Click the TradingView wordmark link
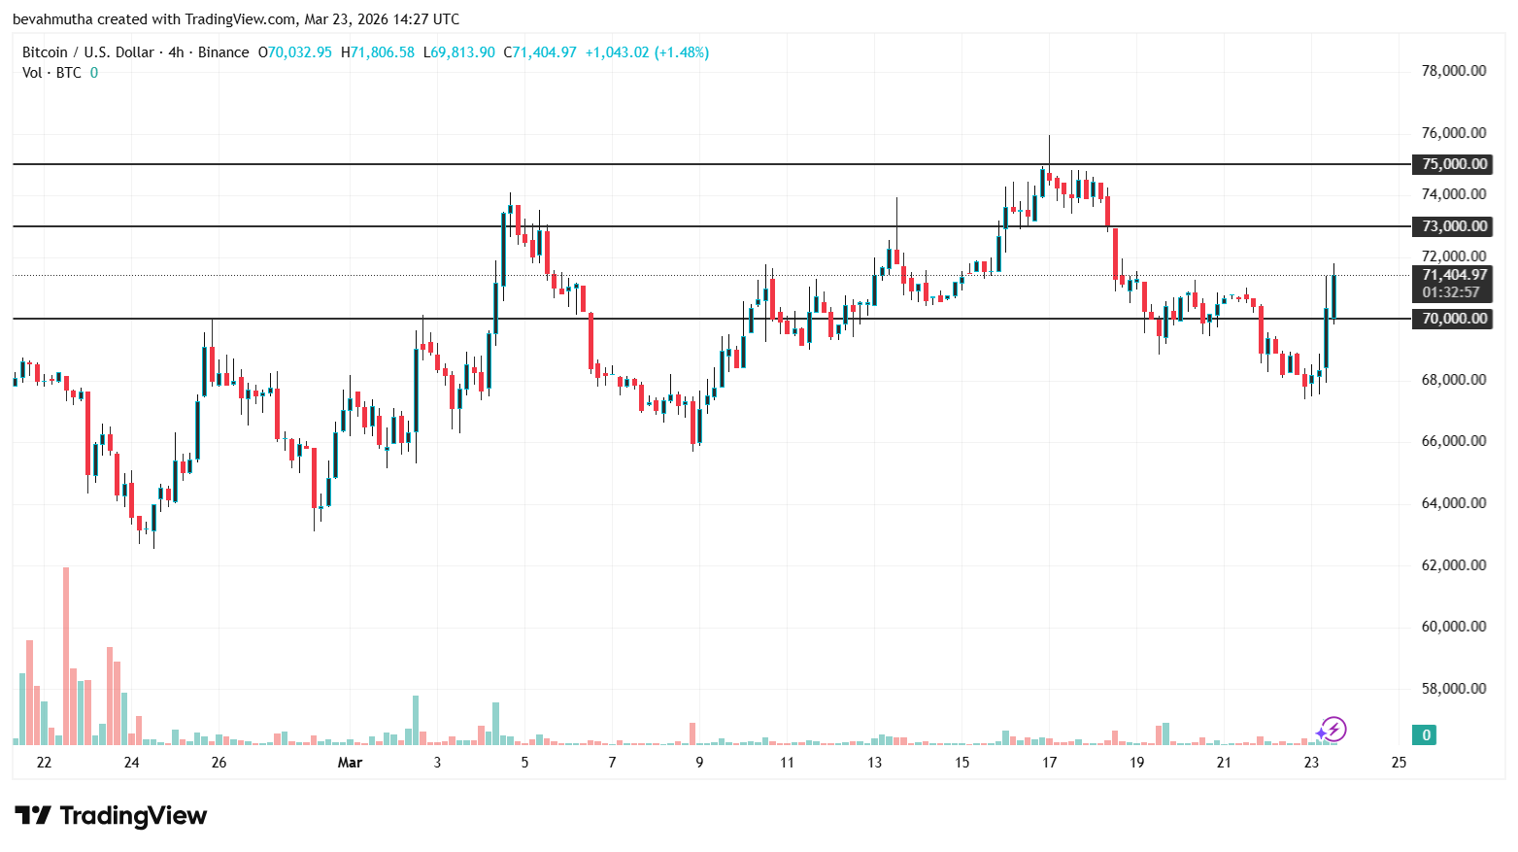This screenshot has height=852, width=1518. pos(136,816)
